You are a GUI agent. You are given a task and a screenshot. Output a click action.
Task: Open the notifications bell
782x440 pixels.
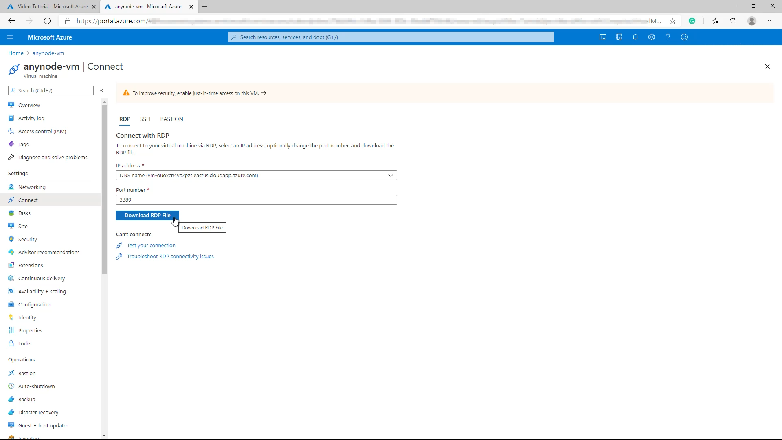click(x=635, y=37)
